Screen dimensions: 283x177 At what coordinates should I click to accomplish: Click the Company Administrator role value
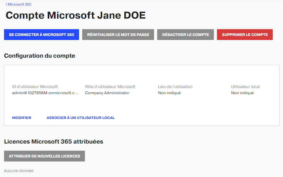(x=107, y=93)
